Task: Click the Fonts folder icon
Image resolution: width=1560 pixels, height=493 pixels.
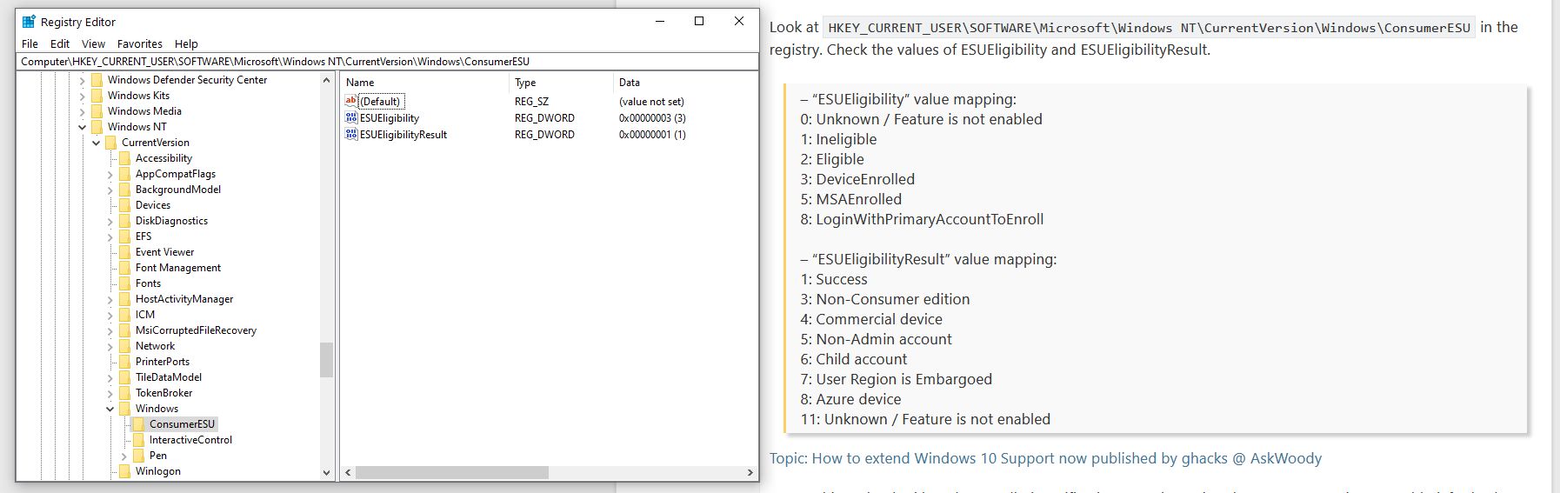Action: (125, 283)
